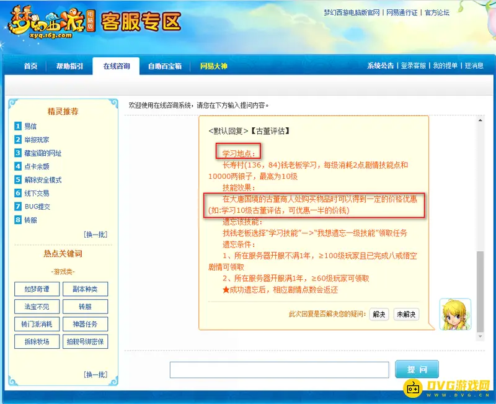Click the 如梦奇谭 keyword button
The height and width of the screenshot is (404, 496).
tap(37, 289)
